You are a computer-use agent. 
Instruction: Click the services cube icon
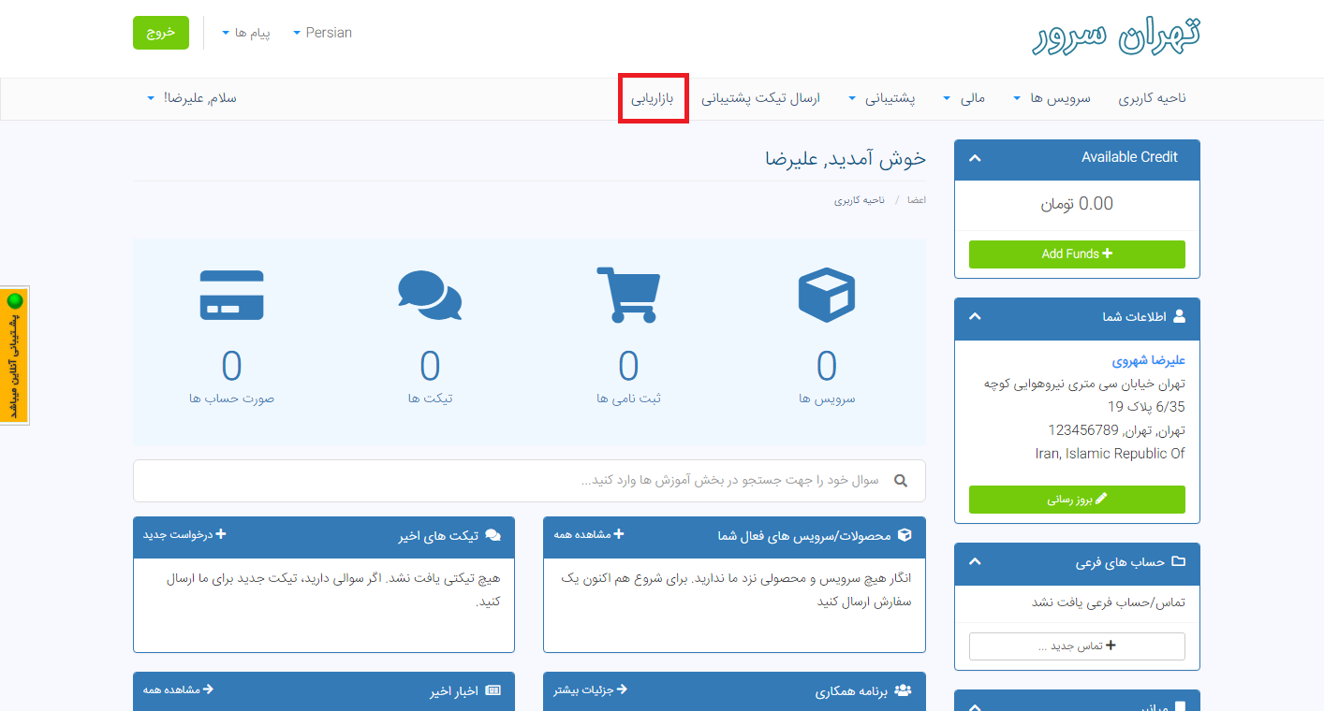(826, 295)
